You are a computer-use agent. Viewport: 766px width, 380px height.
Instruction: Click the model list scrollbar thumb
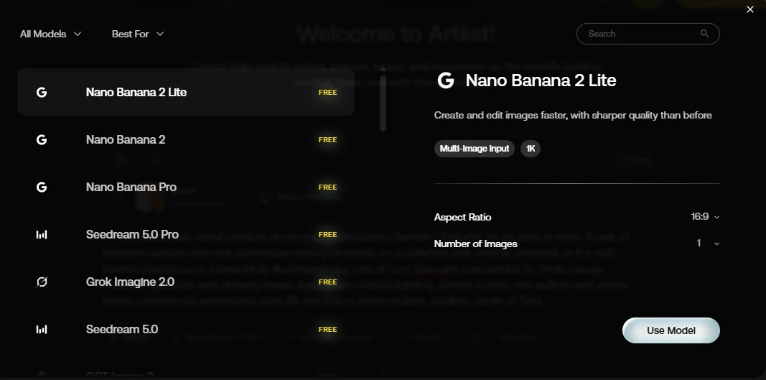pos(383,103)
